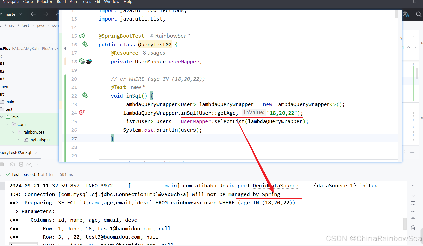The image size is (423, 246).
Task: Open Search Everywhere magnifier
Action: (x=419, y=14)
